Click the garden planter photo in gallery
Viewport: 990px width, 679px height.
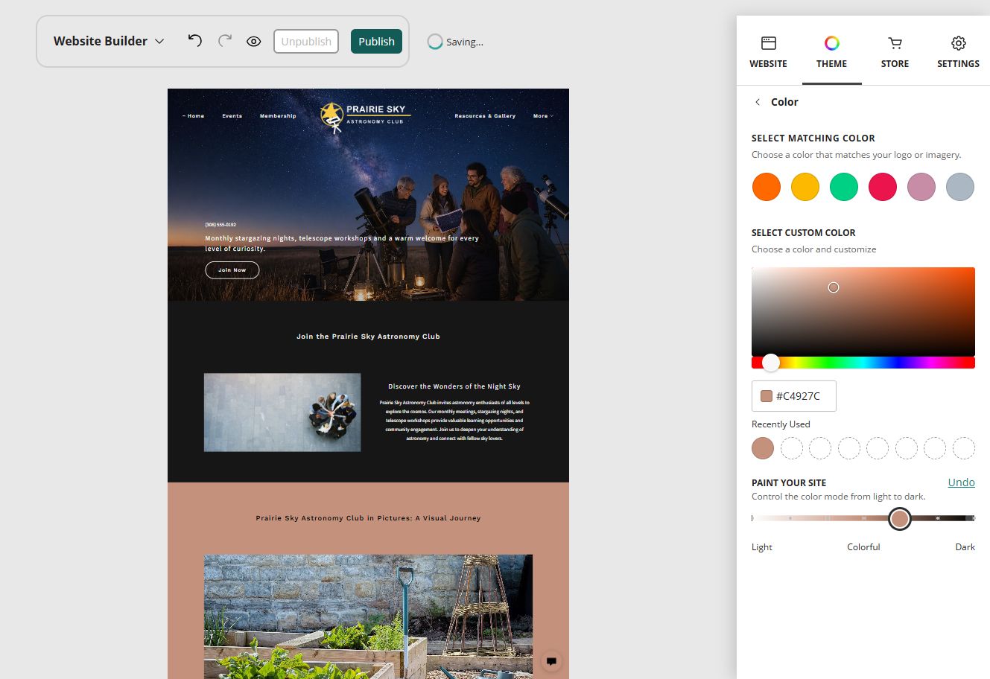(x=368, y=616)
